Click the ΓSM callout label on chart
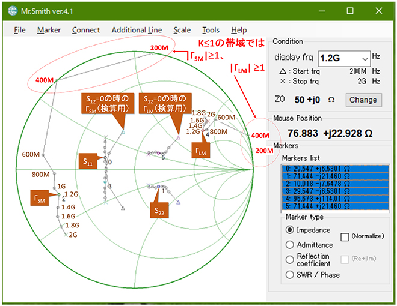 (40, 198)
